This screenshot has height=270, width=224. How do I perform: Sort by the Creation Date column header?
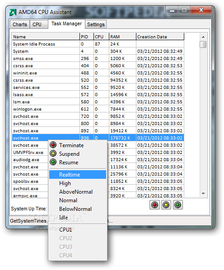point(160,37)
